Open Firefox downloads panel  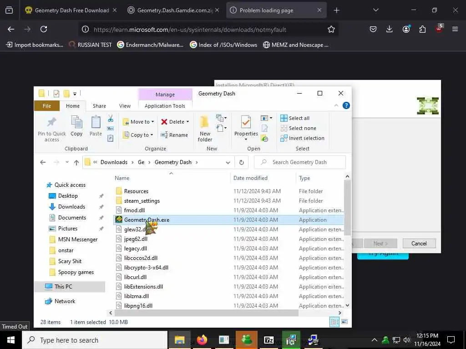389,29
